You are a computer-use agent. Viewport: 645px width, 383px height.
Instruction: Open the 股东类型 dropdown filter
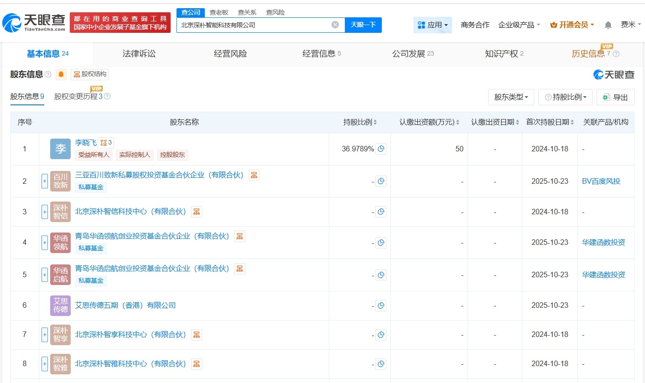[x=511, y=97]
